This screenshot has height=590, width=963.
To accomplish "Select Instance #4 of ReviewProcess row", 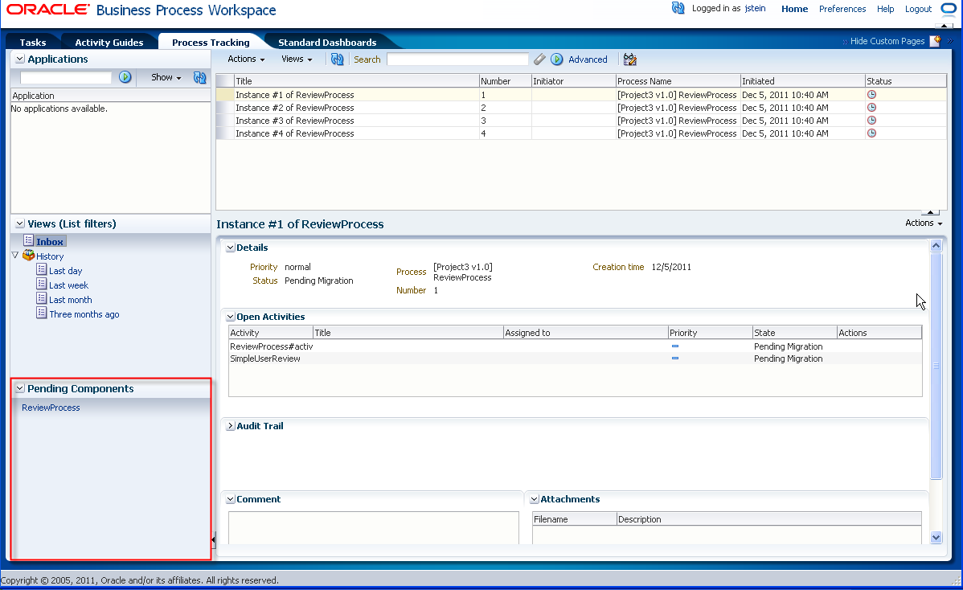I will pyautogui.click(x=581, y=133).
